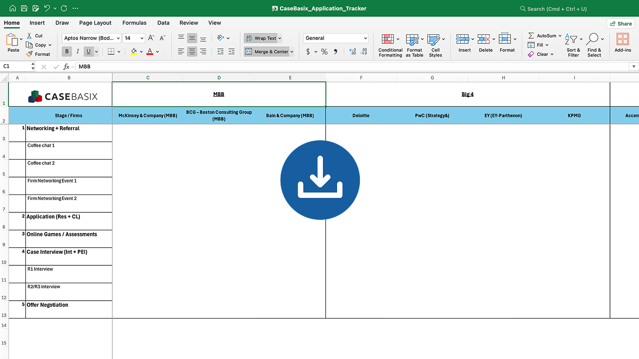Open the Add-ins icon
The height and width of the screenshot is (359, 639).
coord(623,39)
